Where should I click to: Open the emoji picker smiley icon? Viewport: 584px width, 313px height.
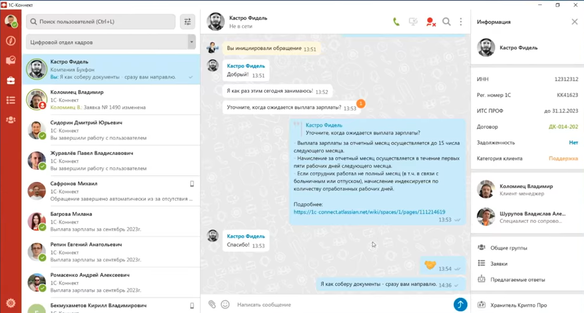[225, 304]
